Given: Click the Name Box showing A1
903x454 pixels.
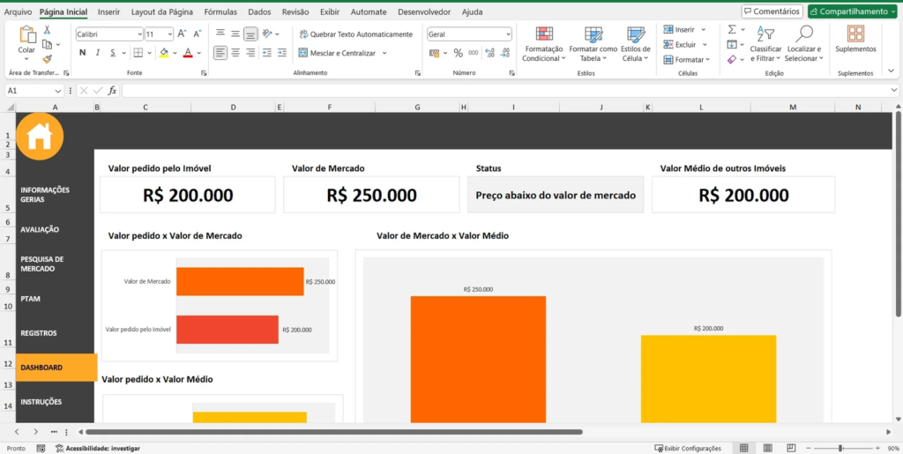Looking at the screenshot, I should (31, 90).
